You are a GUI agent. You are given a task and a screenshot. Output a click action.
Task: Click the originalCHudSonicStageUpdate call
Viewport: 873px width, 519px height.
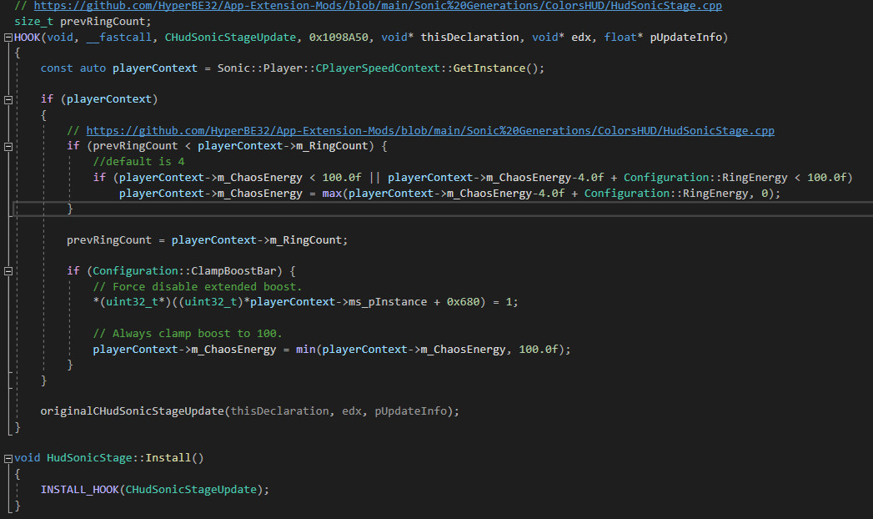coord(133,411)
